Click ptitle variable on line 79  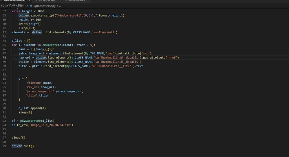pos(23,62)
